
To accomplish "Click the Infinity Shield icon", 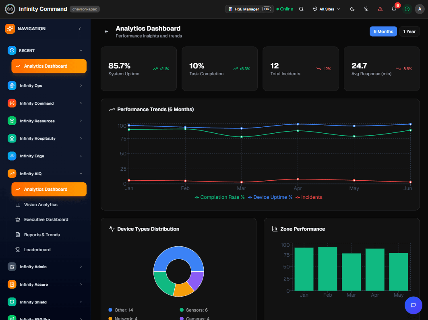I will pyautogui.click(x=12, y=302).
